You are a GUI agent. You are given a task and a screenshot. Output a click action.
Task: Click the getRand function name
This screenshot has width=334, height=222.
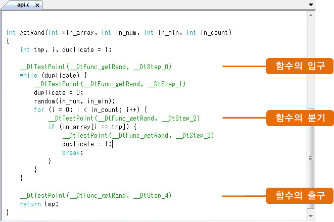32,32
